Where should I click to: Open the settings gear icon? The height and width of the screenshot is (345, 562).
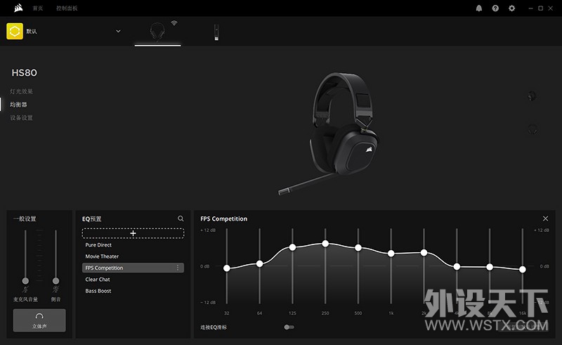coord(512,8)
